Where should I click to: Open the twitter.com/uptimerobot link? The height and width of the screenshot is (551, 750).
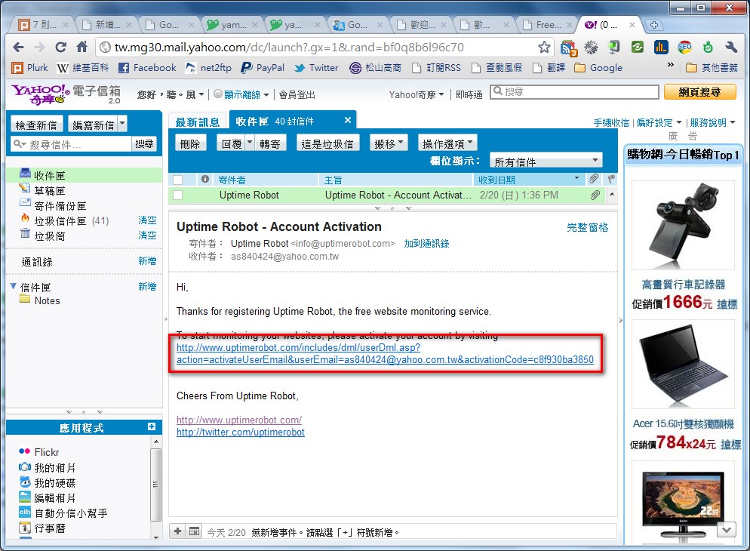point(241,432)
